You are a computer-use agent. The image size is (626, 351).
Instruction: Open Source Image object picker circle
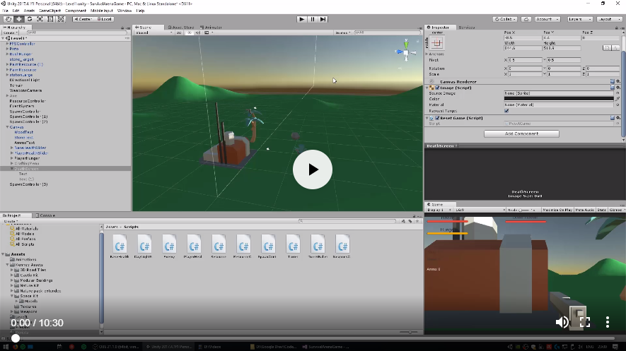click(618, 93)
